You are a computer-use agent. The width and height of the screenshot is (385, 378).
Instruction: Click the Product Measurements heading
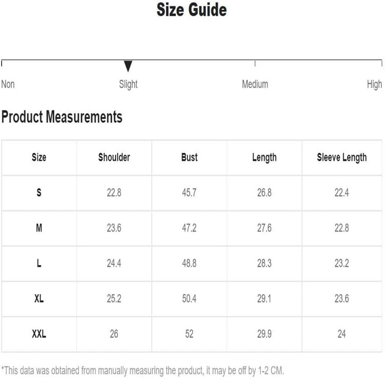click(x=62, y=117)
